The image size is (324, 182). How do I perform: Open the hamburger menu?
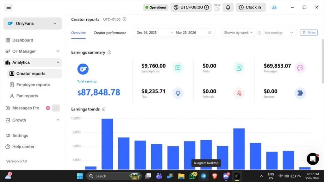9,8
